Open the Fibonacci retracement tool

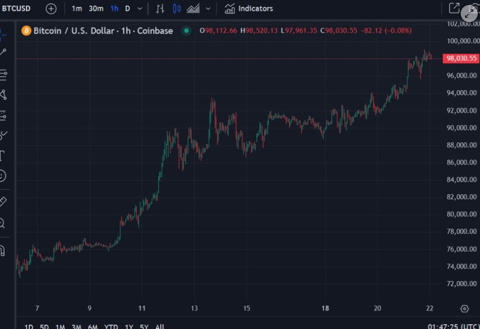3,73
